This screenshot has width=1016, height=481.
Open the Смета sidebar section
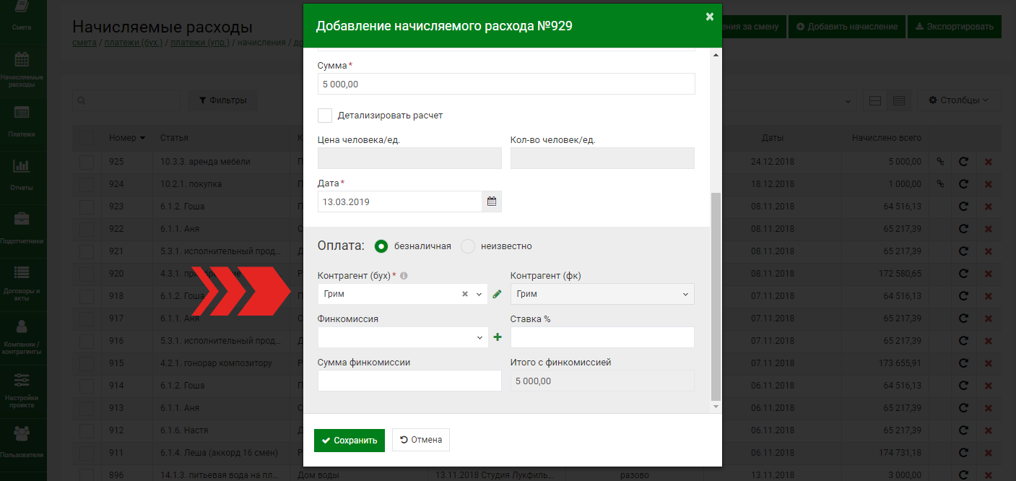[22, 14]
